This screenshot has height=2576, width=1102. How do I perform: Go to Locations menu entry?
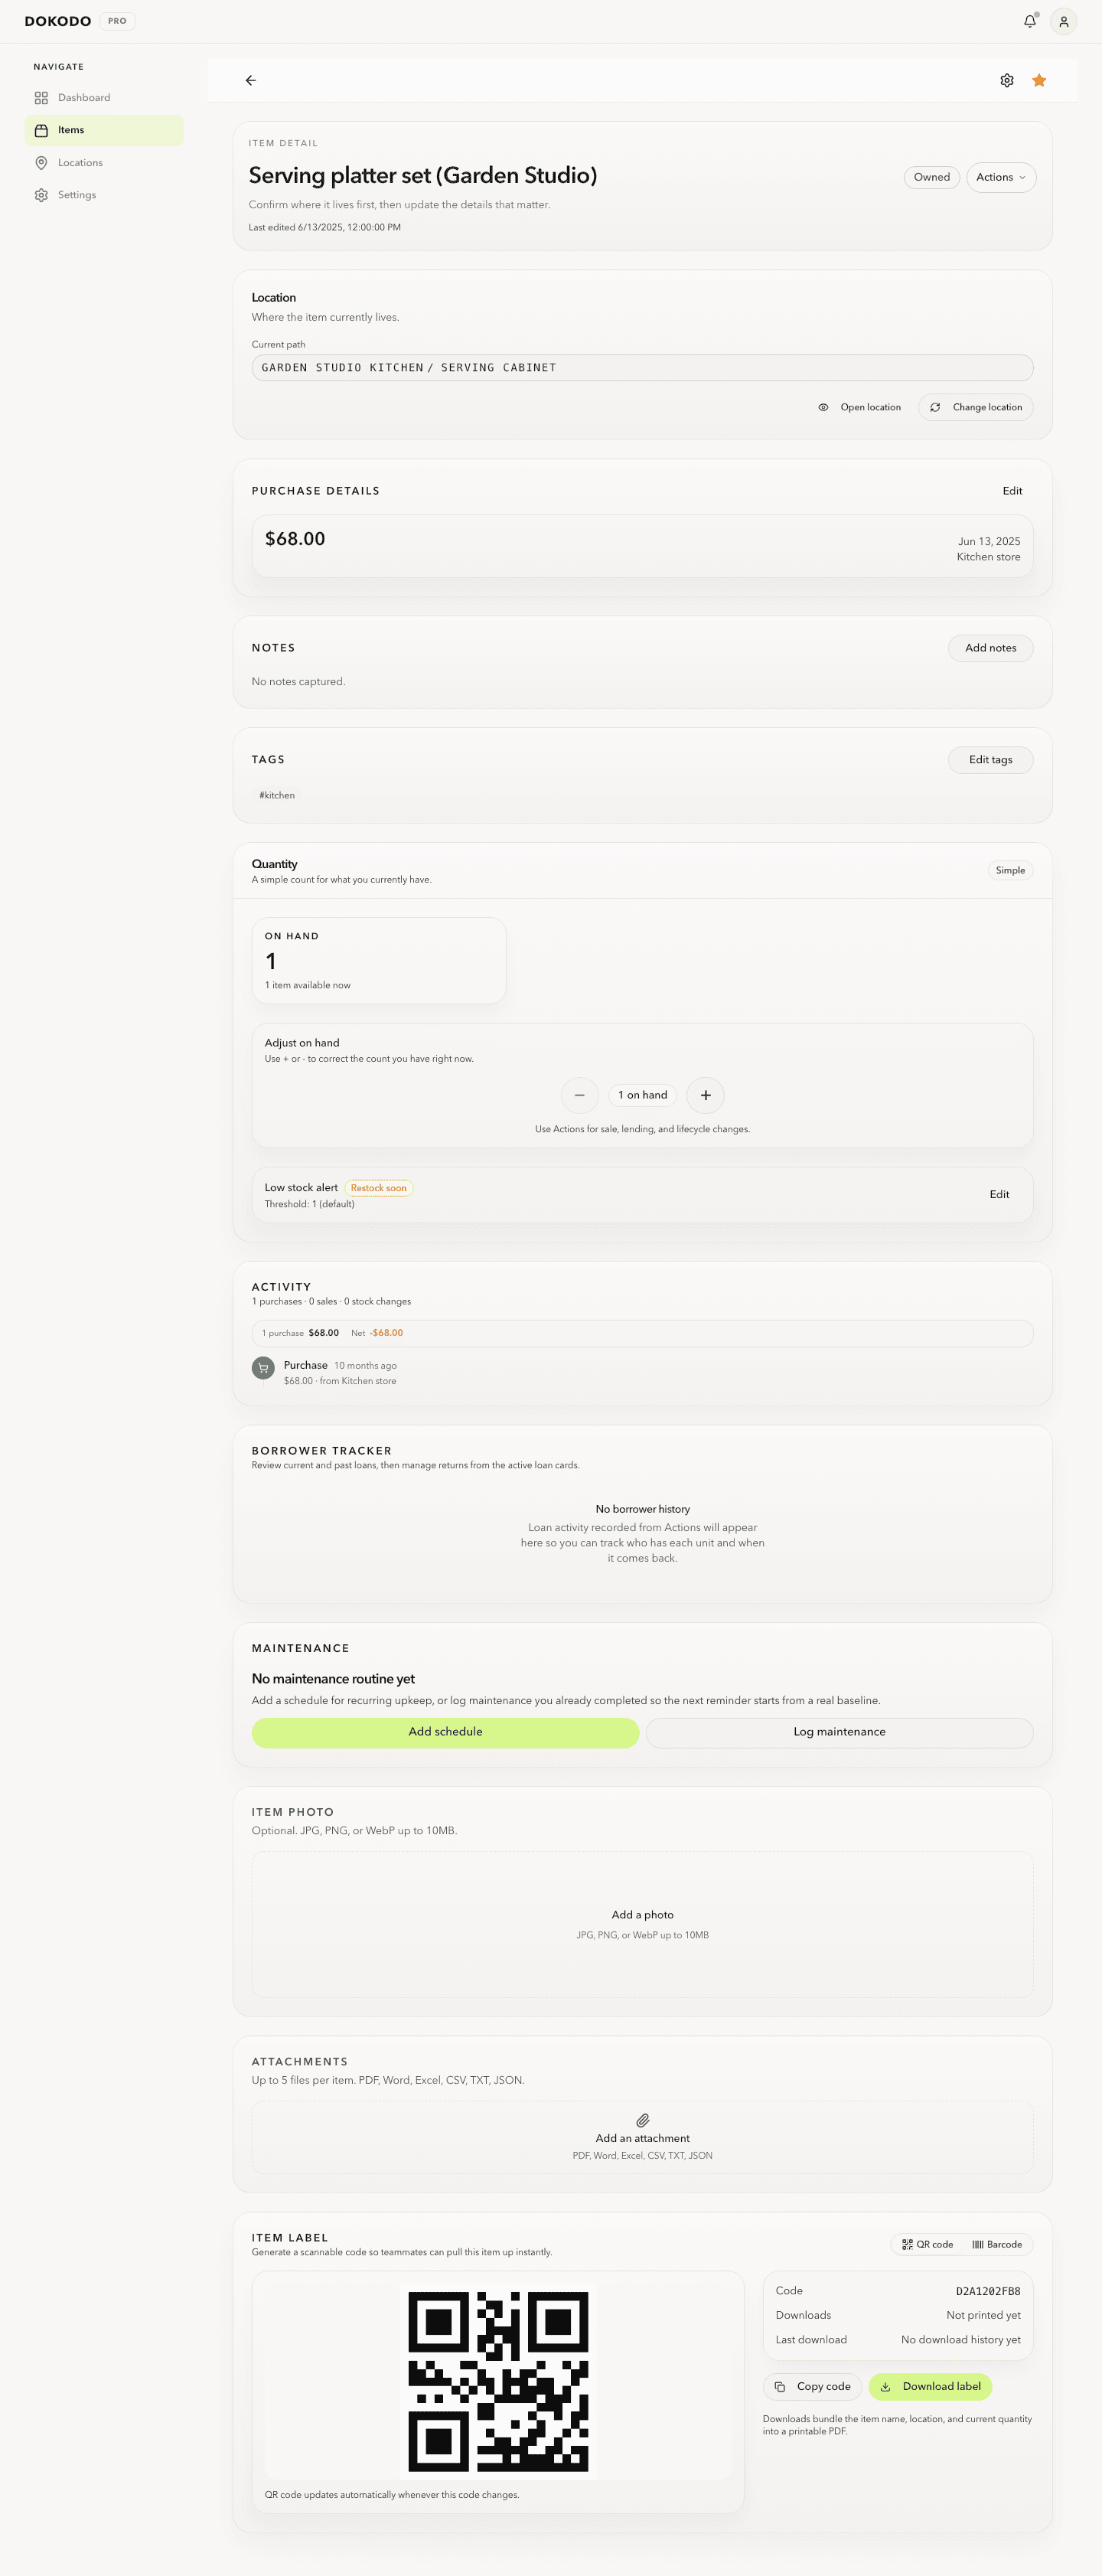(104, 163)
